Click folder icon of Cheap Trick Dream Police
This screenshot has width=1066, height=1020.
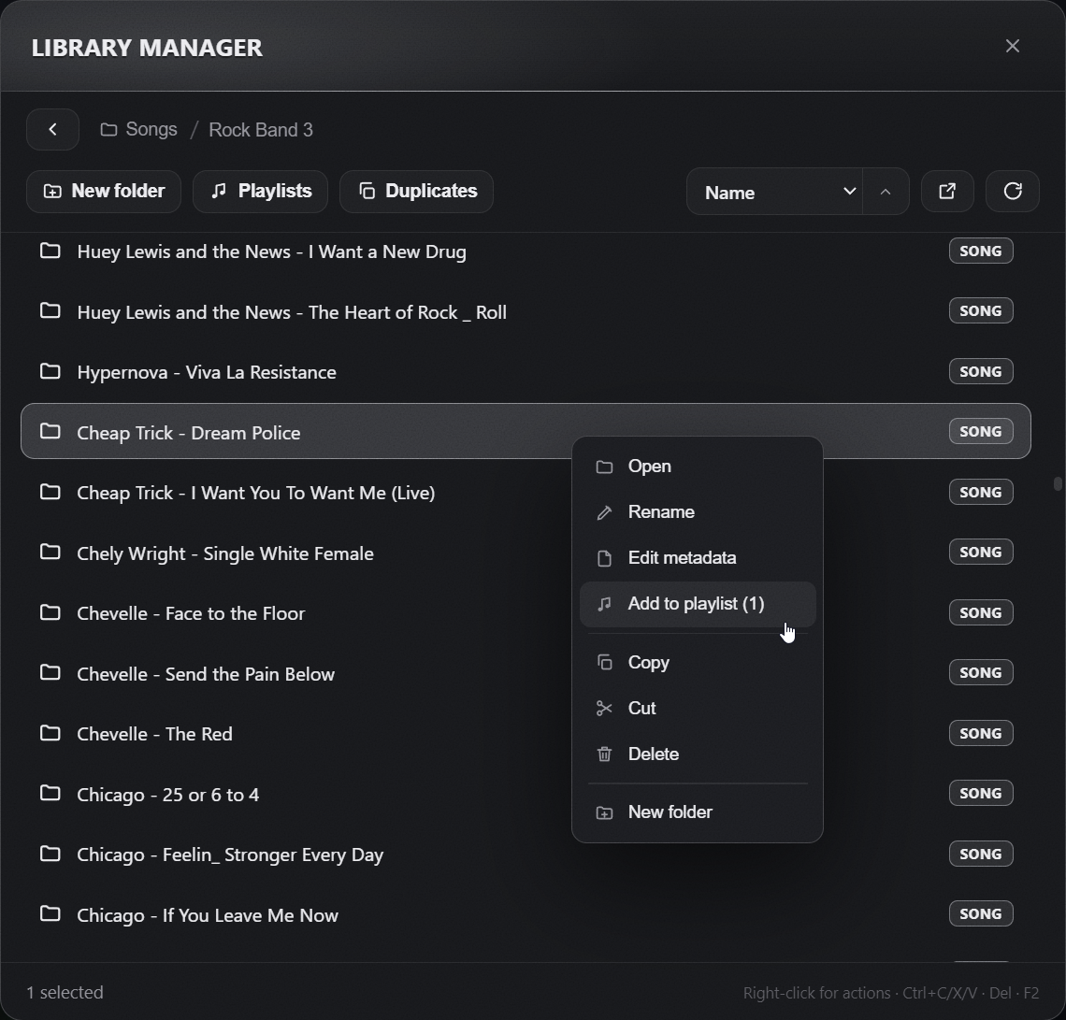tap(50, 431)
